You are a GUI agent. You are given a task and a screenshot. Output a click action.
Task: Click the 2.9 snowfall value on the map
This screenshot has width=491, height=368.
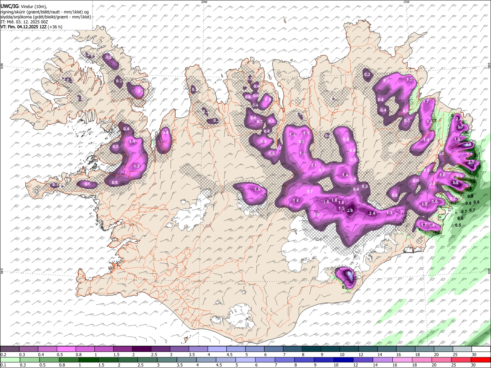click(350, 210)
